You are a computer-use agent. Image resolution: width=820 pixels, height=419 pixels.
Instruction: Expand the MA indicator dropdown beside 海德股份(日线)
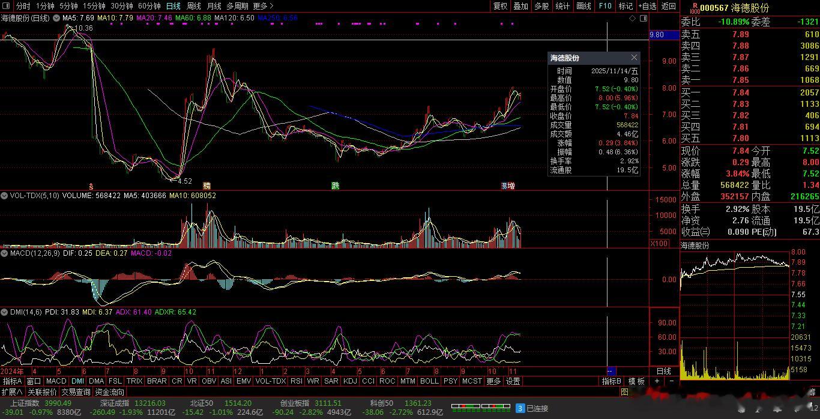point(56,19)
